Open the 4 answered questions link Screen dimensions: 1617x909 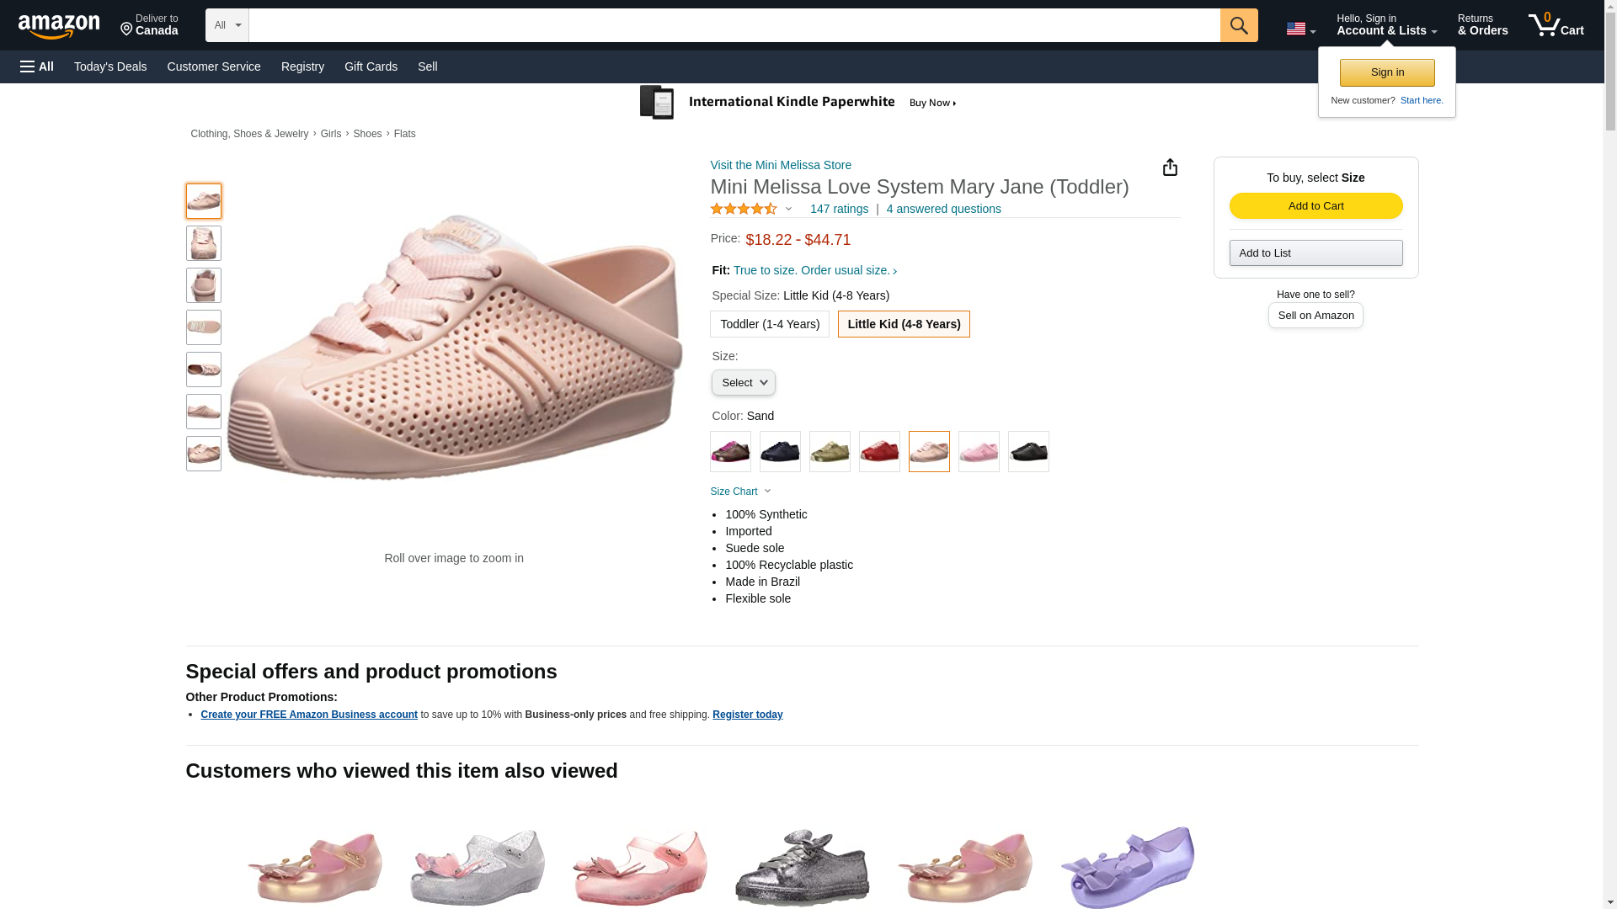pyautogui.click(x=943, y=209)
